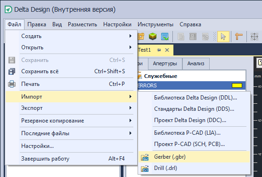The width and height of the screenshot is (262, 177).
Task: Choose Сохранить in the File menu
Action: click(x=71, y=60)
